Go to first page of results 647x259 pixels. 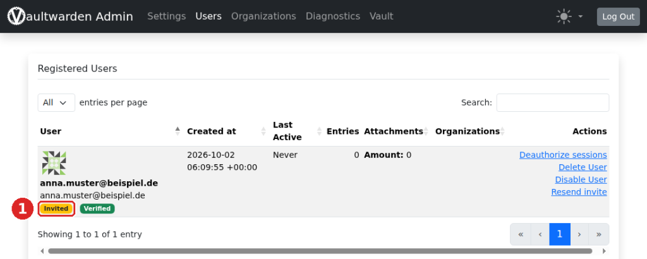(521, 234)
